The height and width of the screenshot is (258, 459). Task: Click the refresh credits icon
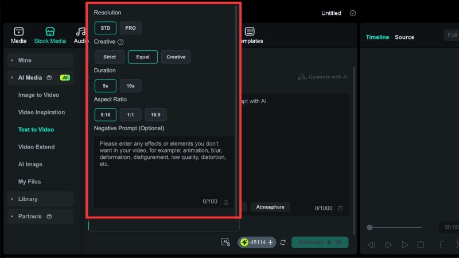283,243
